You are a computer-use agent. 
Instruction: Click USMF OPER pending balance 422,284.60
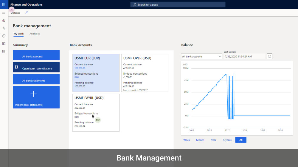point(129,86)
